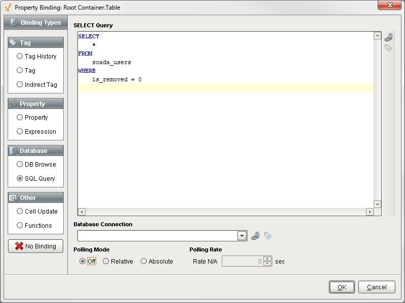The height and width of the screenshot is (303, 405).
Task: Enable Absolute polling mode
Action: pos(143,261)
